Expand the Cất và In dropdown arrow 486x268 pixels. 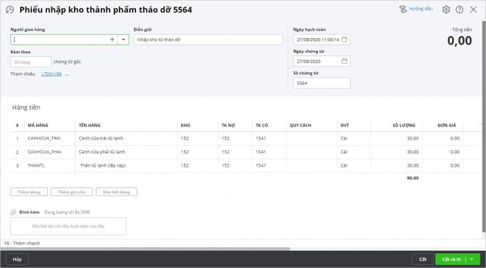tap(472, 260)
